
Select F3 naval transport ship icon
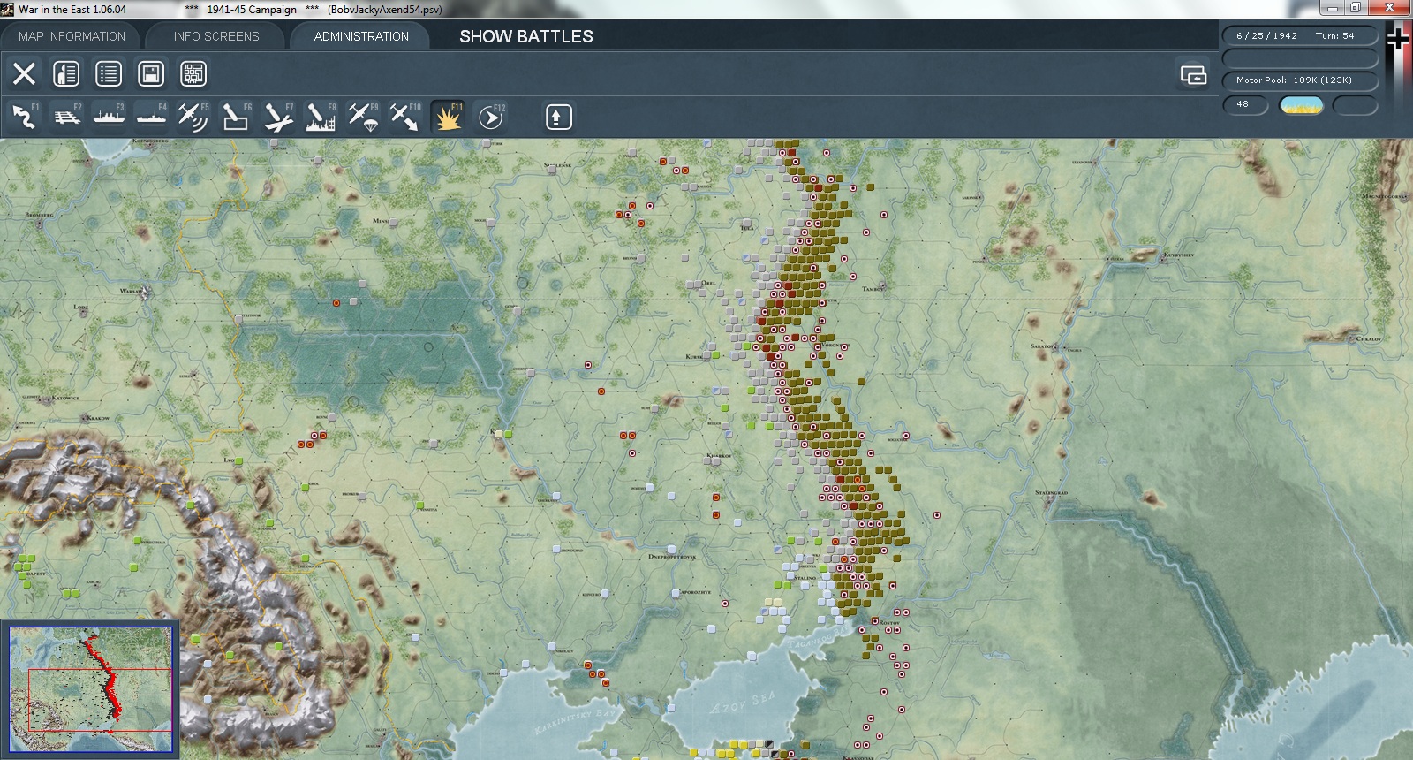click(x=109, y=117)
